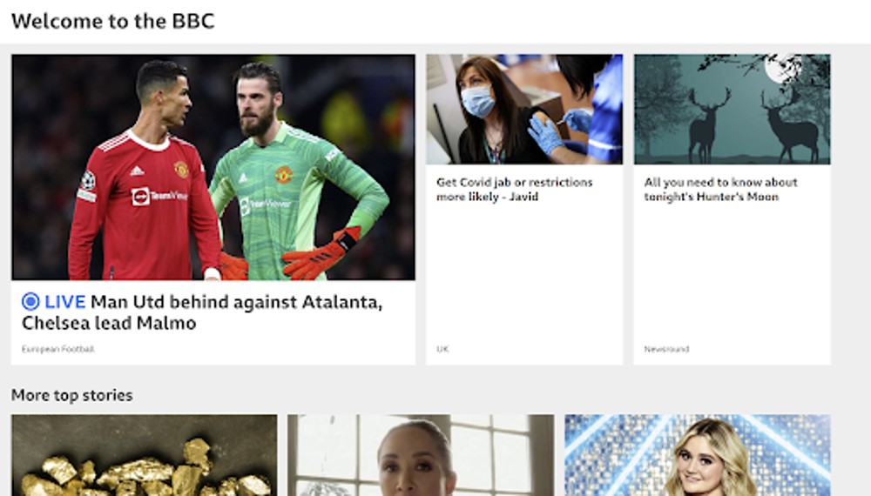Select the More top stories heading
This screenshot has width=871, height=496.
(72, 395)
